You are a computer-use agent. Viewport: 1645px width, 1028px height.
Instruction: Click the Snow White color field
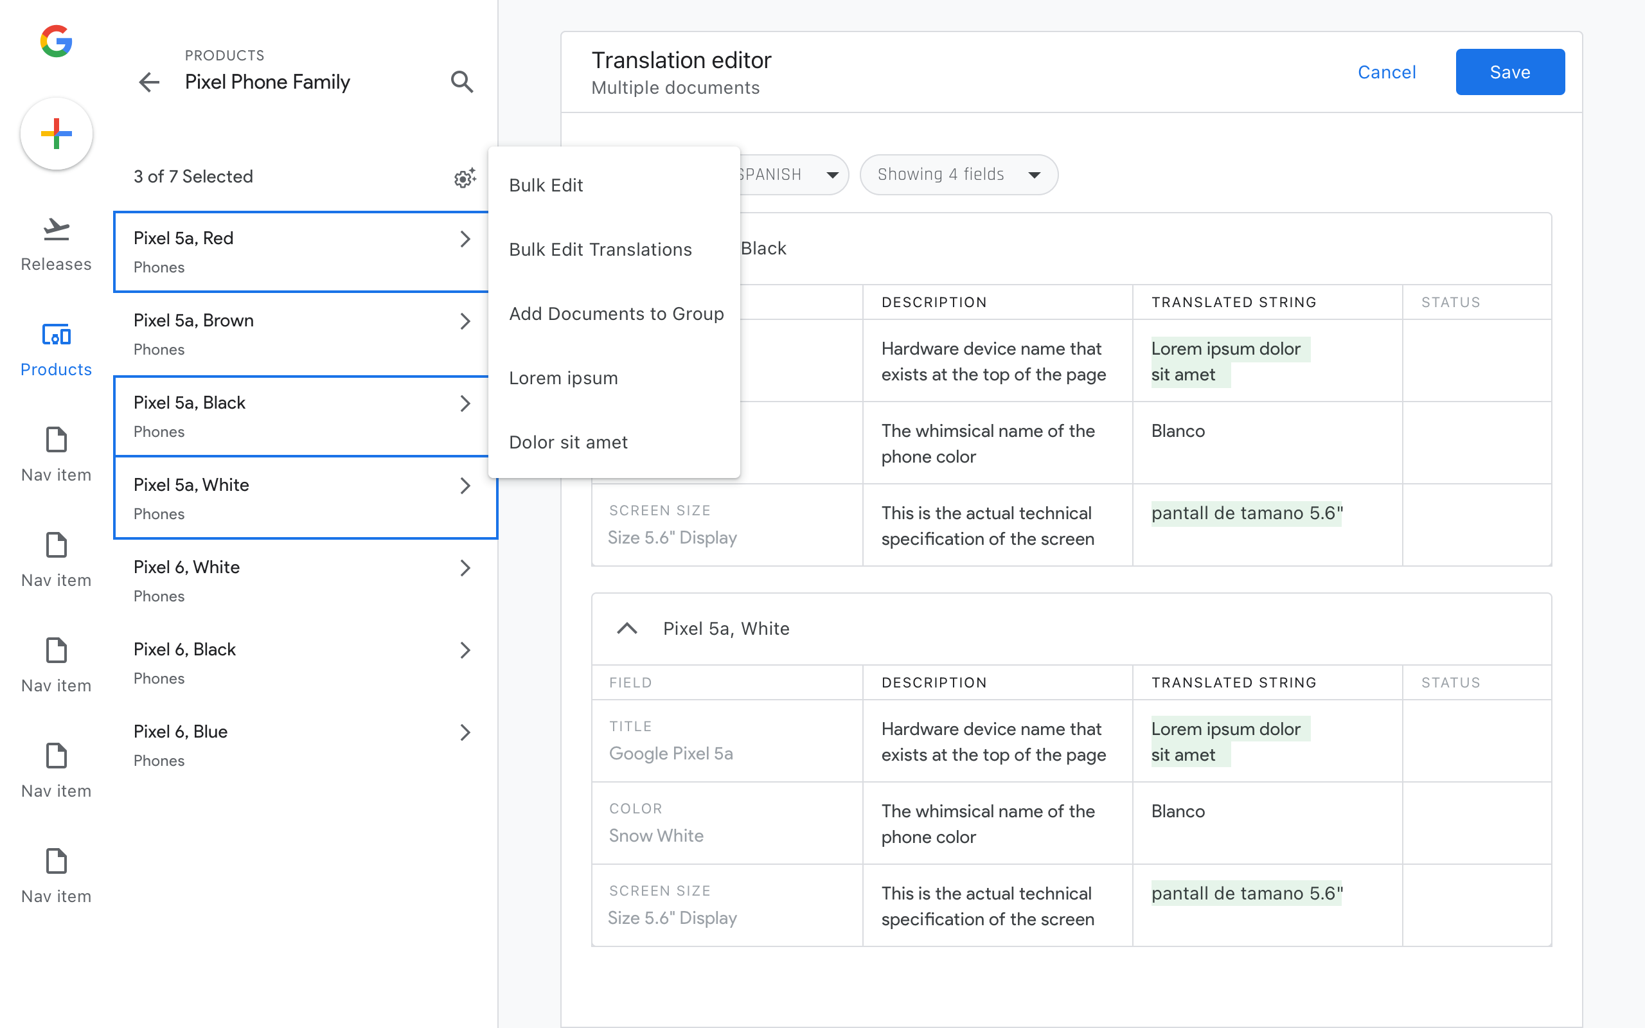coord(656,836)
